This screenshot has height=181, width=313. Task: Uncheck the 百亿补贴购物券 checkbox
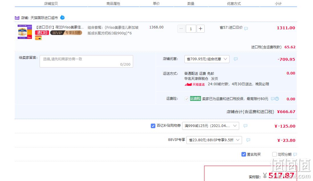point(153,126)
